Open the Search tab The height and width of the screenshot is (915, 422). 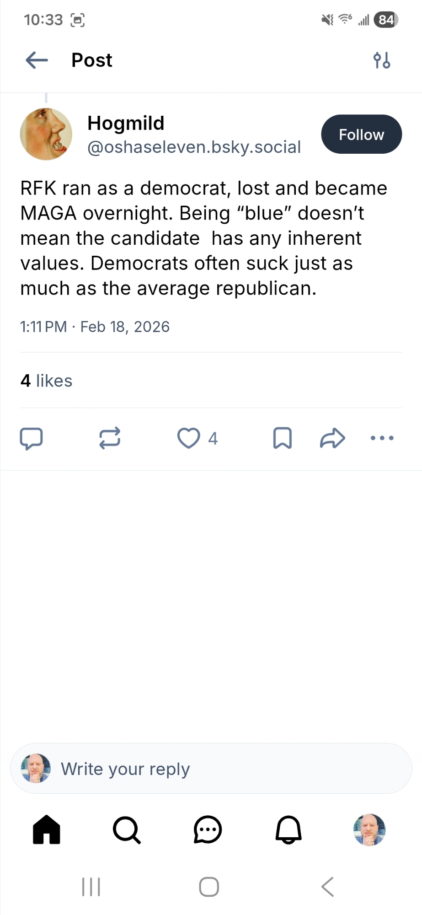[x=127, y=829]
